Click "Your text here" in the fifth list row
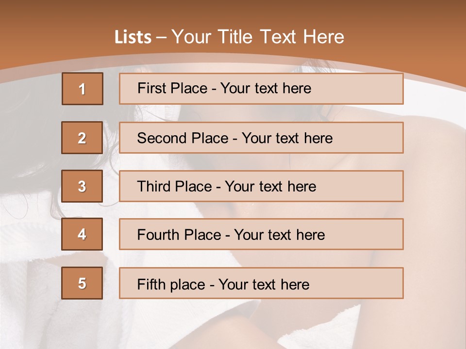This screenshot has height=349, width=466. [x=264, y=285]
